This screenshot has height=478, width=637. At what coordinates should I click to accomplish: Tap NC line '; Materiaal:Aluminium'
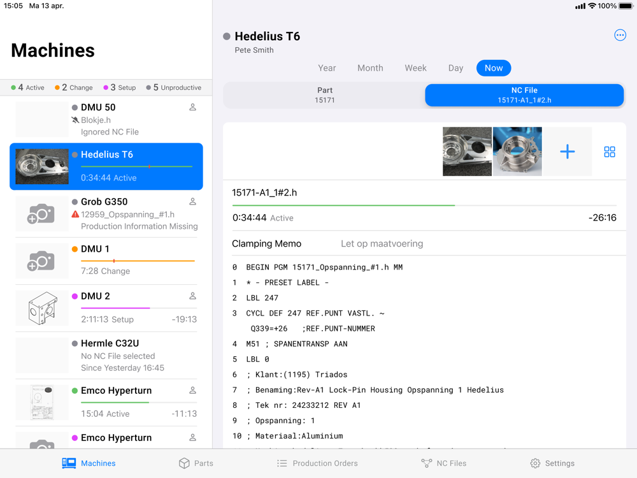click(294, 436)
